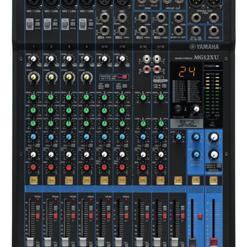Toggle the channel 11/12 ON button
Screen dimensions: 247x247
point(160,181)
